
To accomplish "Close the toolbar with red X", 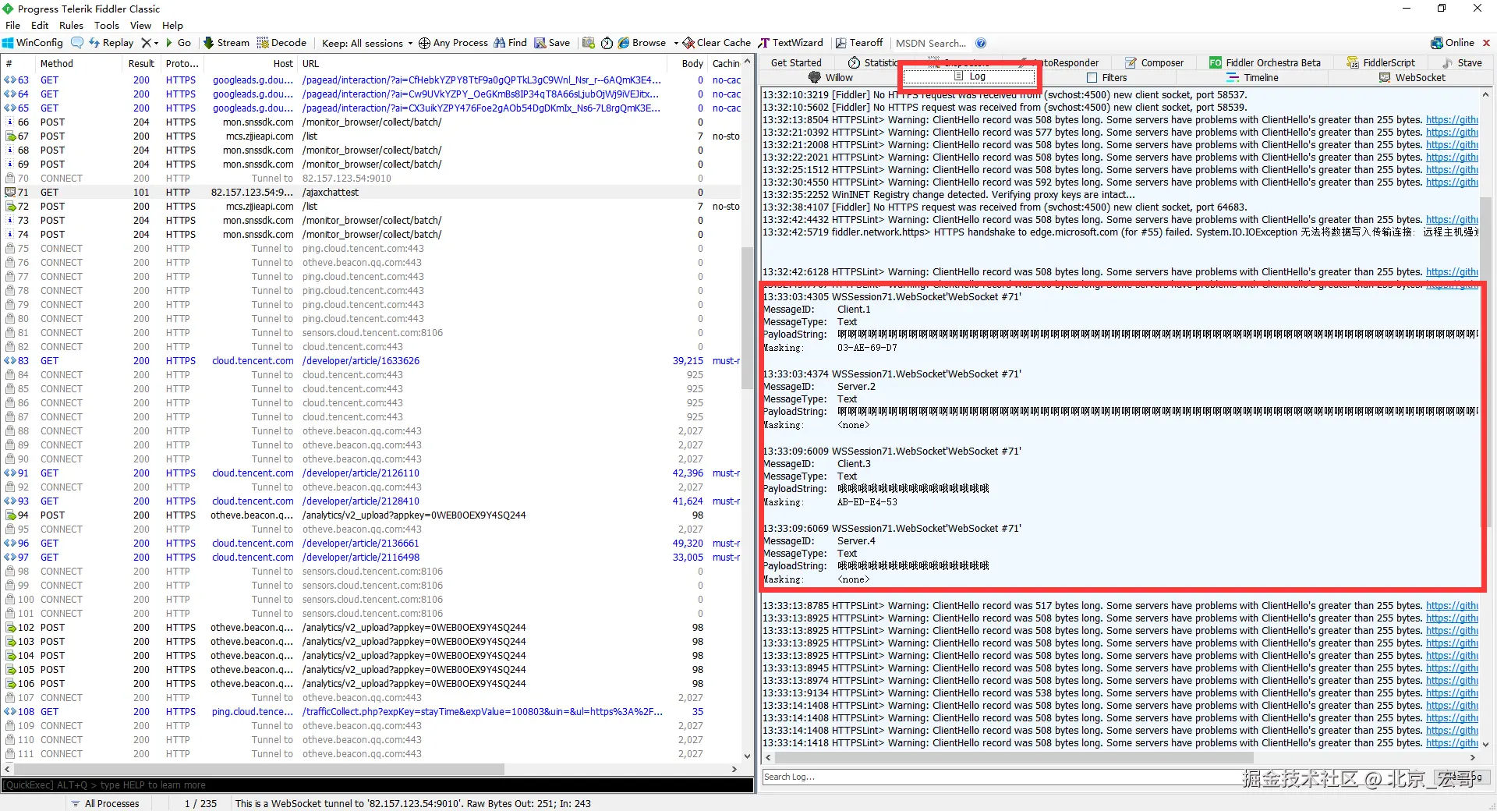I will click(1486, 43).
